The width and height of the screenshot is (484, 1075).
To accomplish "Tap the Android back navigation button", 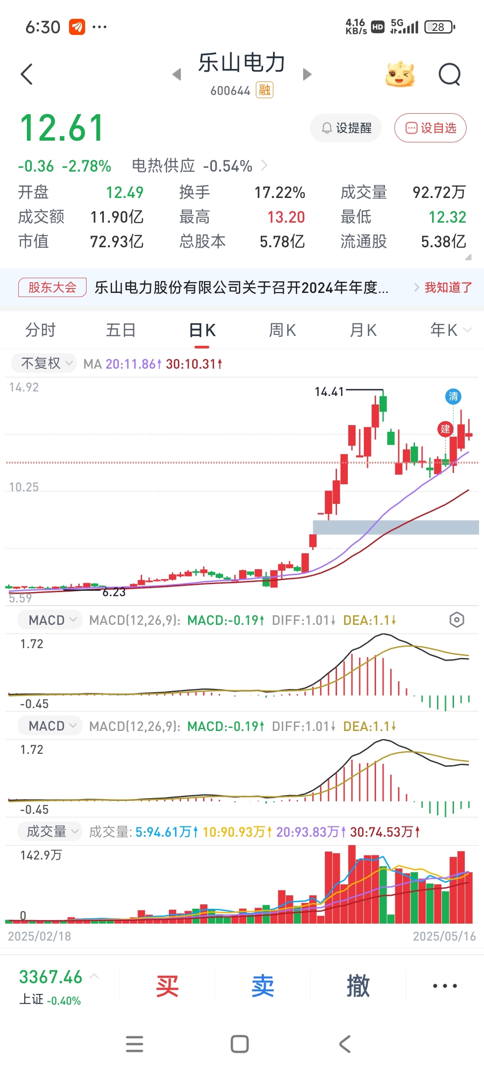I will (345, 1044).
